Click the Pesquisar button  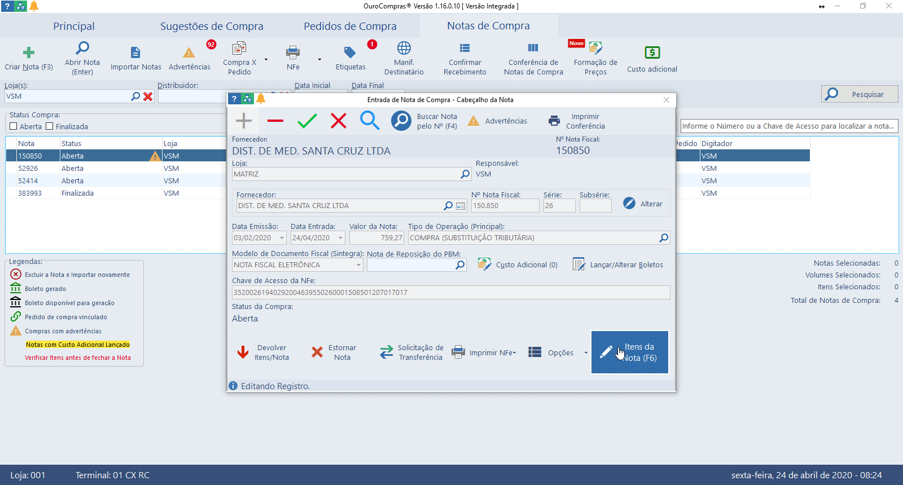[x=860, y=94]
